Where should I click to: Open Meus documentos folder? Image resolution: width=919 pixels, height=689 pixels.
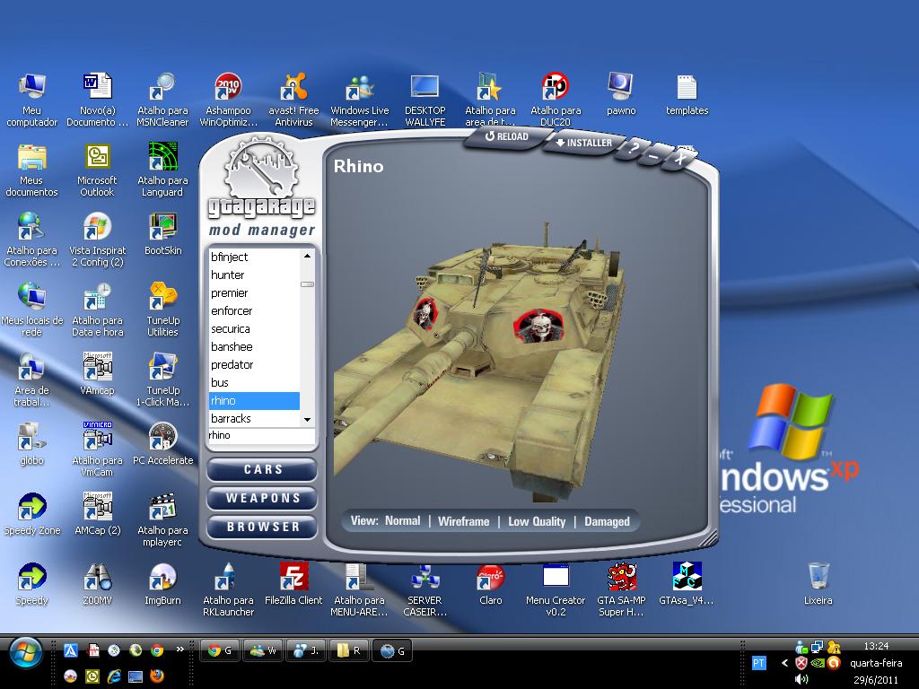(31, 170)
